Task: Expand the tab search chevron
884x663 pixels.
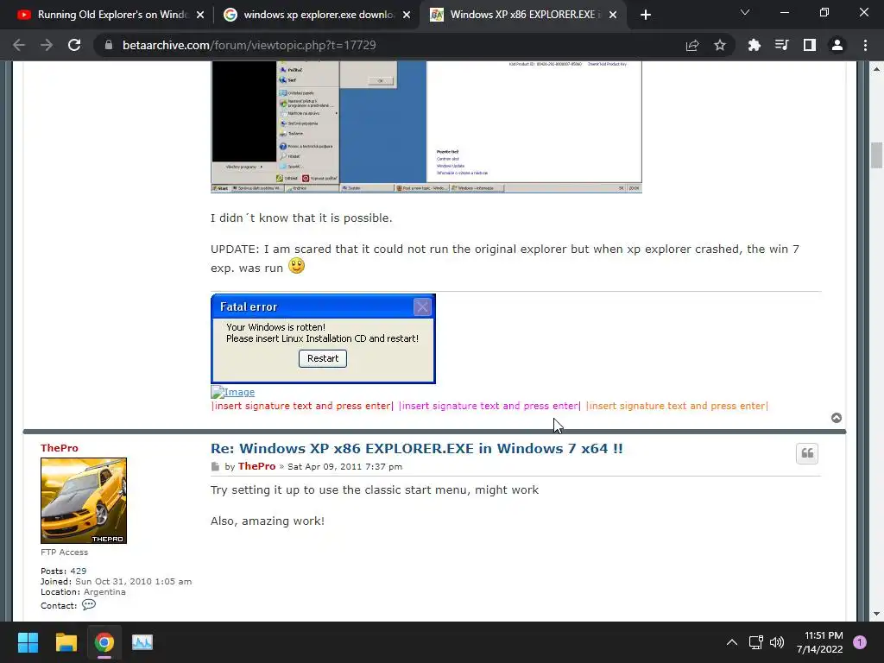Action: point(745,12)
